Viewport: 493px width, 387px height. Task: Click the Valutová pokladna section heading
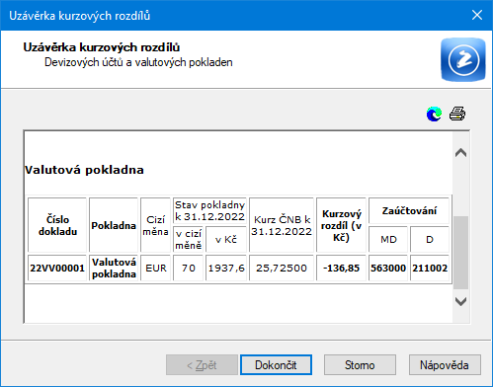coord(84,170)
